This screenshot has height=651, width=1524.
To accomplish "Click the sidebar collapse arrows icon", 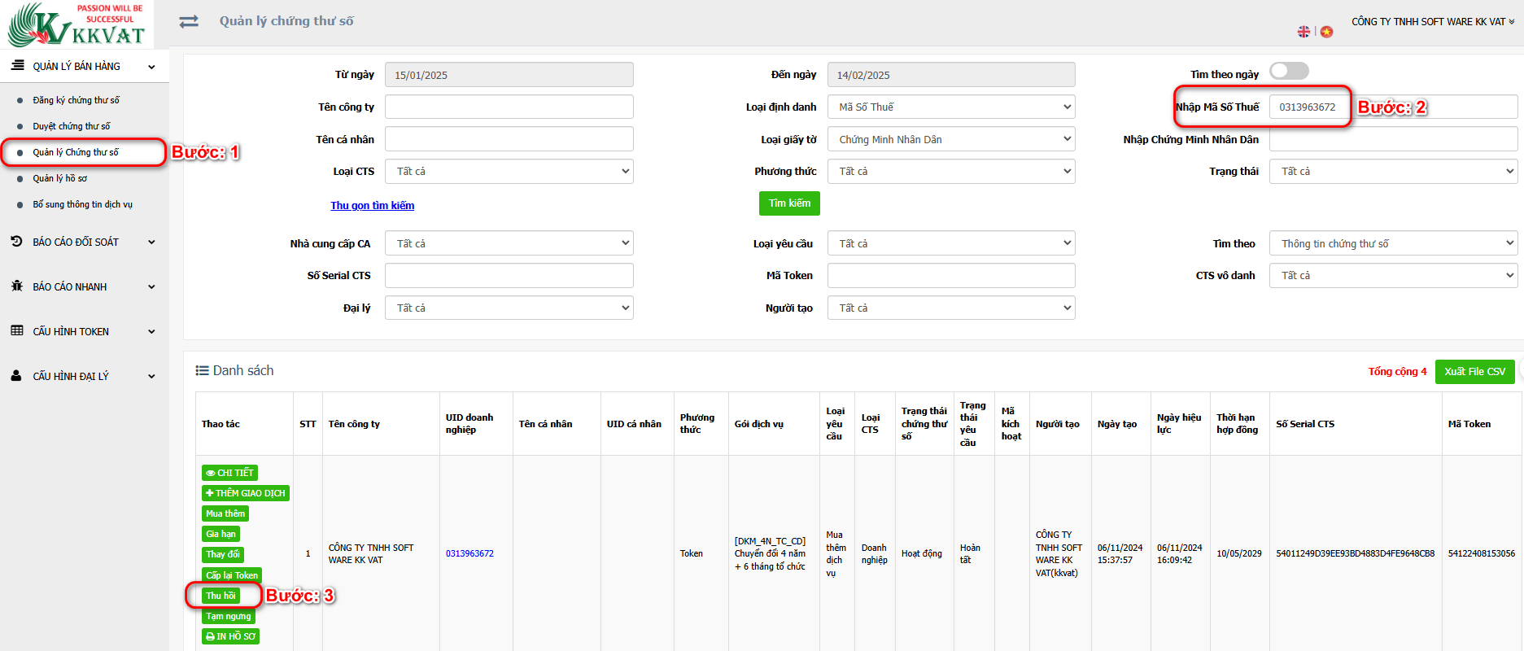I will pyautogui.click(x=189, y=22).
